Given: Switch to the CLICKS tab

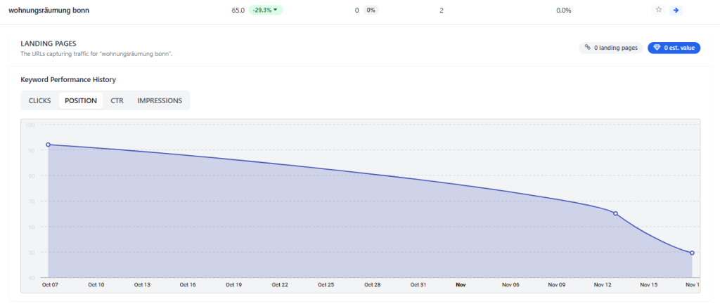Looking at the screenshot, I should pyautogui.click(x=39, y=100).
